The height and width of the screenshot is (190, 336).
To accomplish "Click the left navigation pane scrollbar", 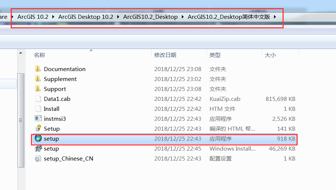I will click(21, 118).
